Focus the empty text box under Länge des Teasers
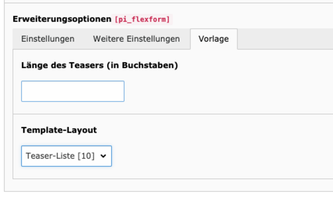The width and height of the screenshot is (333, 203). [x=72, y=91]
